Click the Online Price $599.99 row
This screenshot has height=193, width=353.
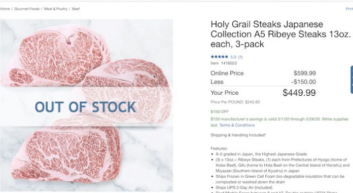pos(263,73)
